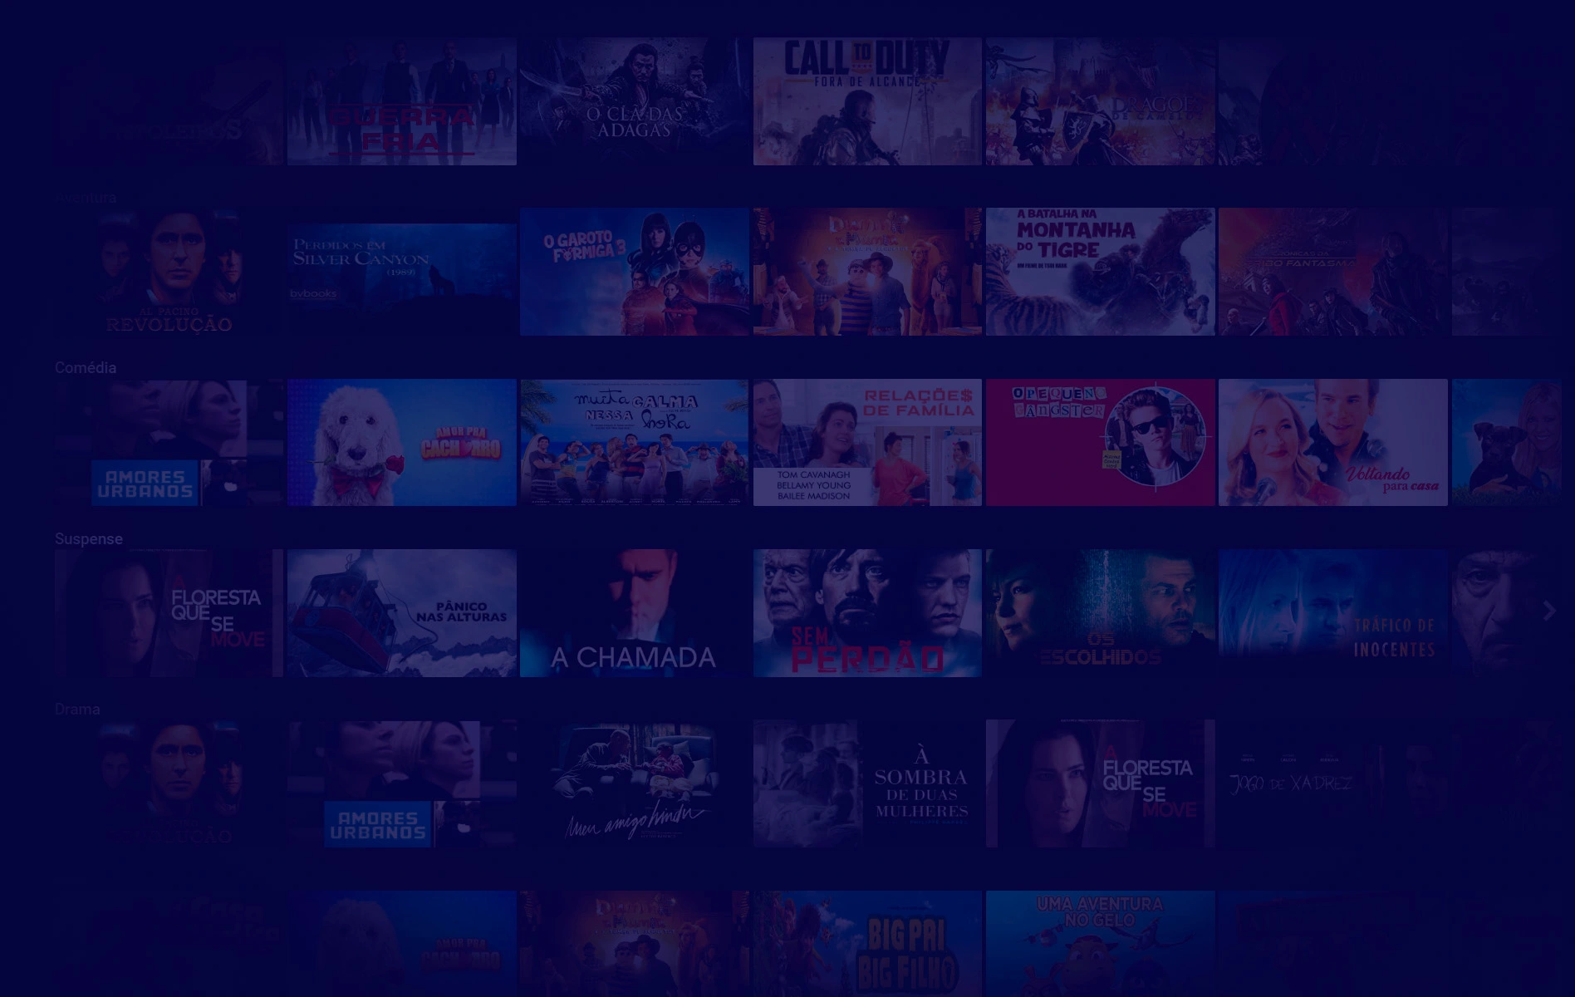Image resolution: width=1575 pixels, height=997 pixels.
Task: Open Sem Perdão thumbnail
Action: pyautogui.click(x=867, y=613)
